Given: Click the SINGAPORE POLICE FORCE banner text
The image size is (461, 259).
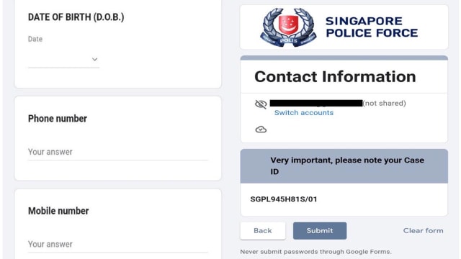Looking at the screenshot, I should point(372,27).
